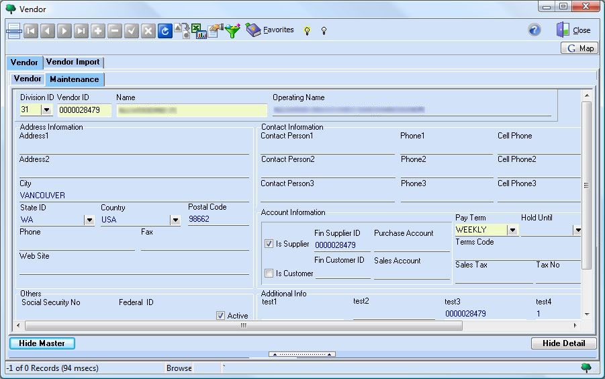Expand the Pay Term dropdown
Viewport: 605px width, 379px height.
(512, 230)
